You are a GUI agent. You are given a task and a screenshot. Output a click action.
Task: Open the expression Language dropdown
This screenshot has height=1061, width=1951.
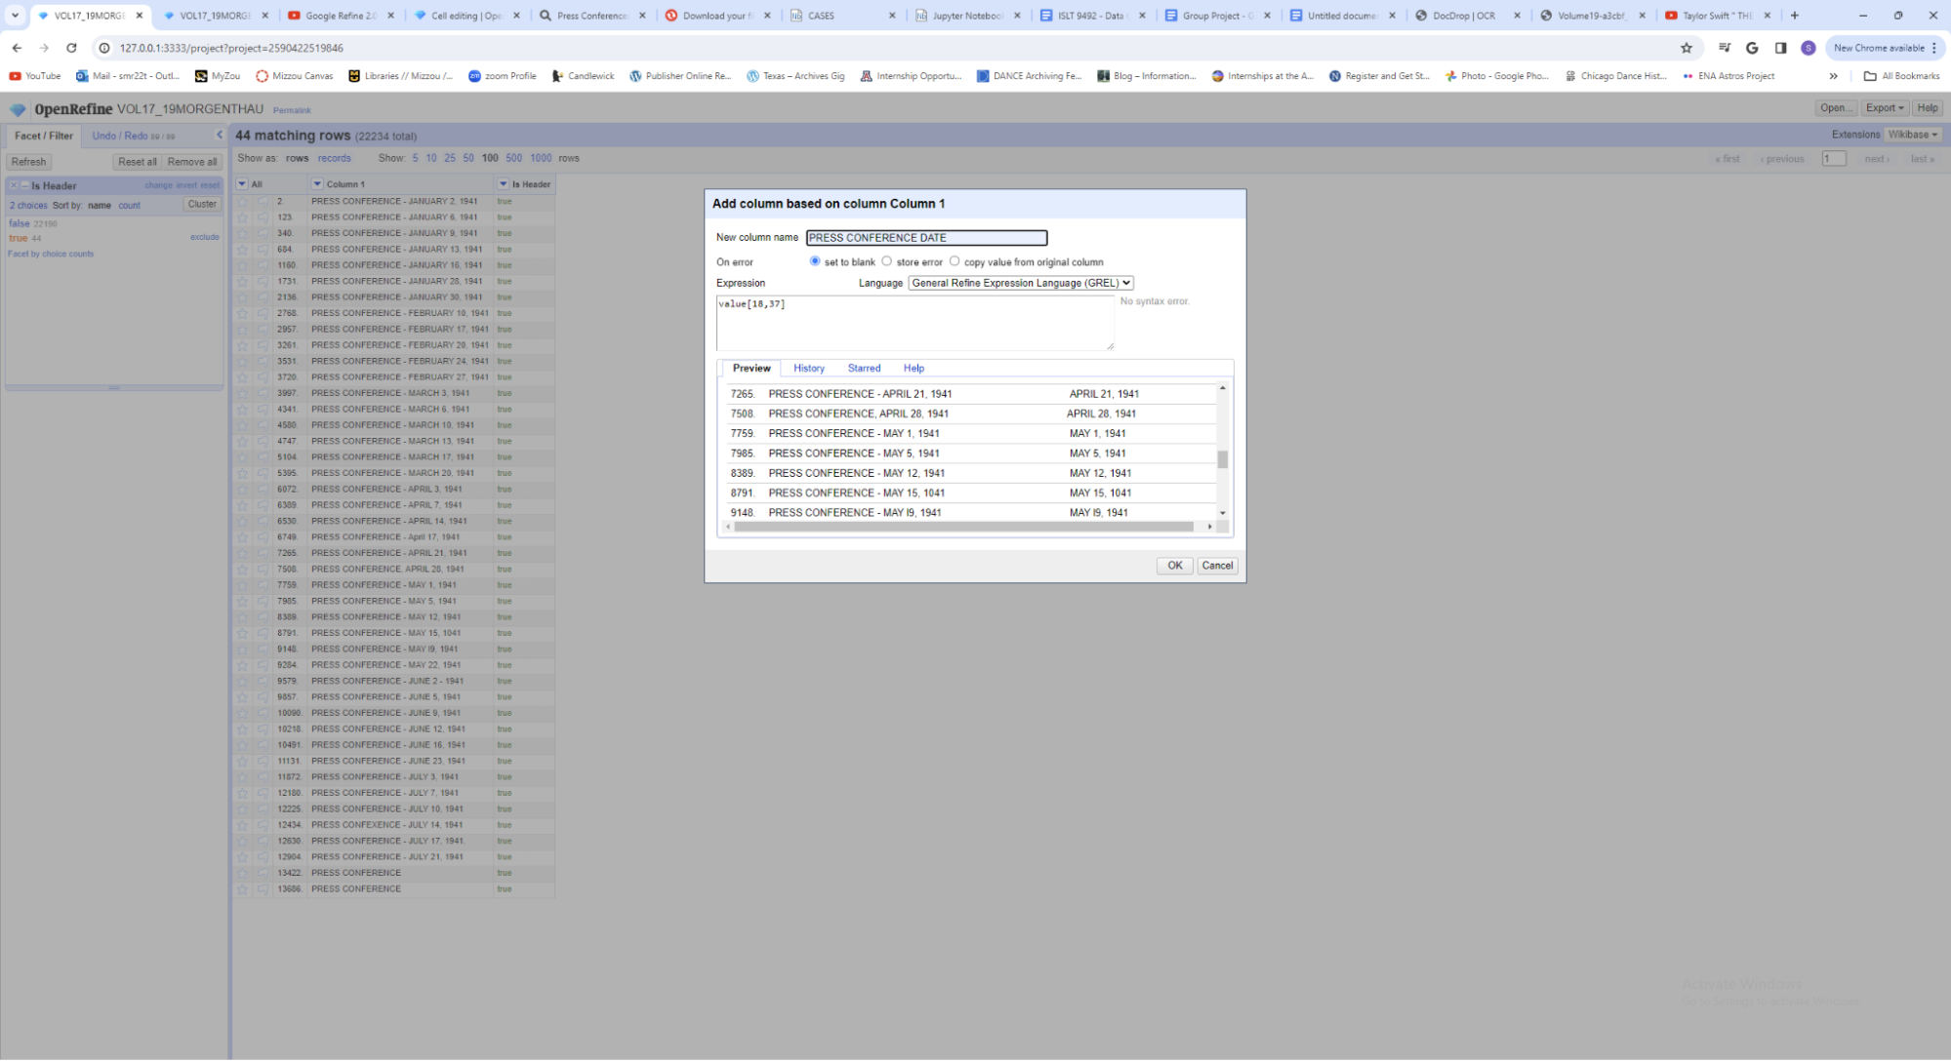(1021, 283)
